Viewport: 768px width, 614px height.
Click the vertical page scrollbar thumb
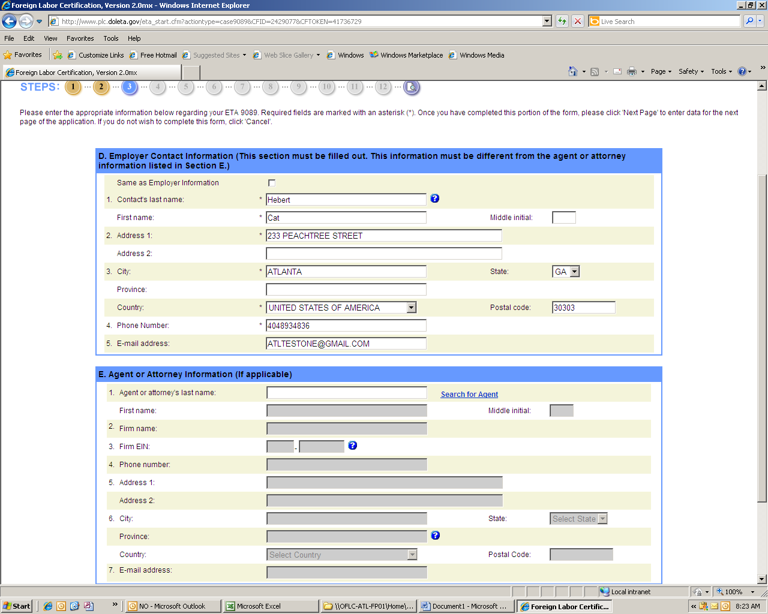[x=762, y=336]
